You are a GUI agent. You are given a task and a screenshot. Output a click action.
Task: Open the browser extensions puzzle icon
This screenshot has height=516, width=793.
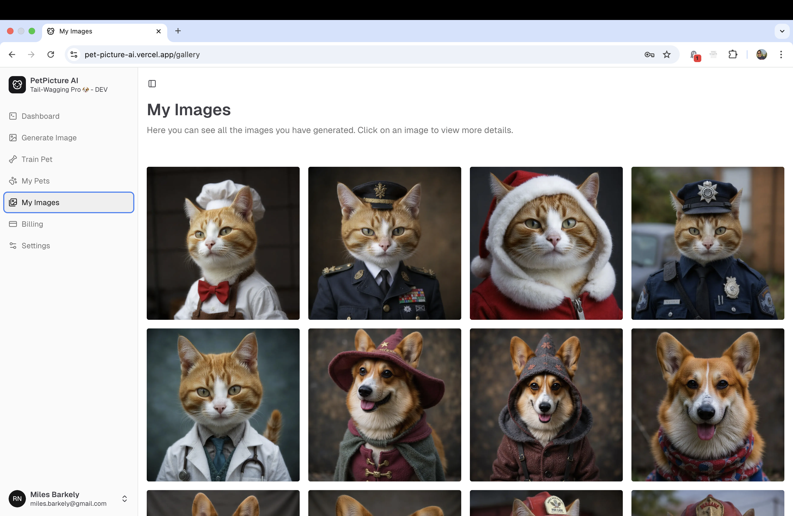(x=732, y=55)
